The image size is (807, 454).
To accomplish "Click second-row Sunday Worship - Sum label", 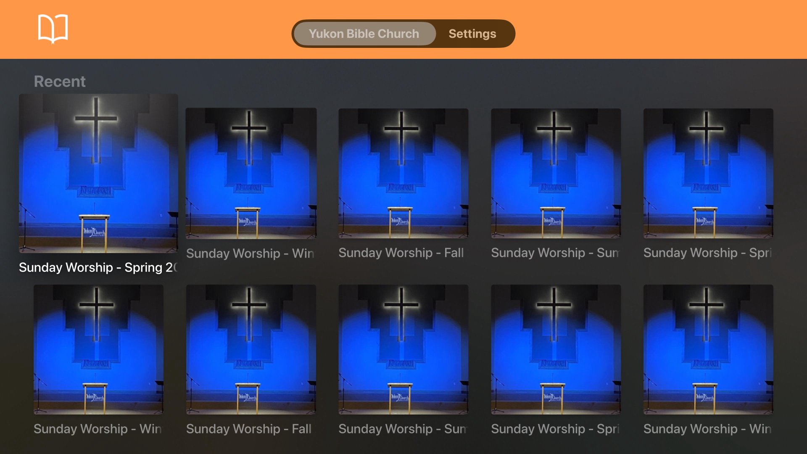I will pyautogui.click(x=403, y=429).
